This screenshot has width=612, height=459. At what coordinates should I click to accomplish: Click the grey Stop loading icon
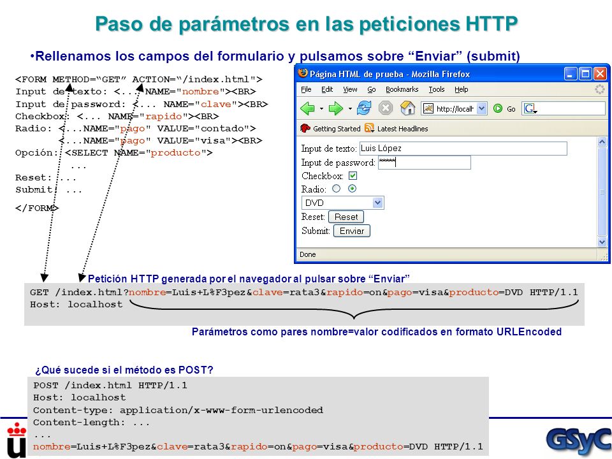tap(385, 108)
